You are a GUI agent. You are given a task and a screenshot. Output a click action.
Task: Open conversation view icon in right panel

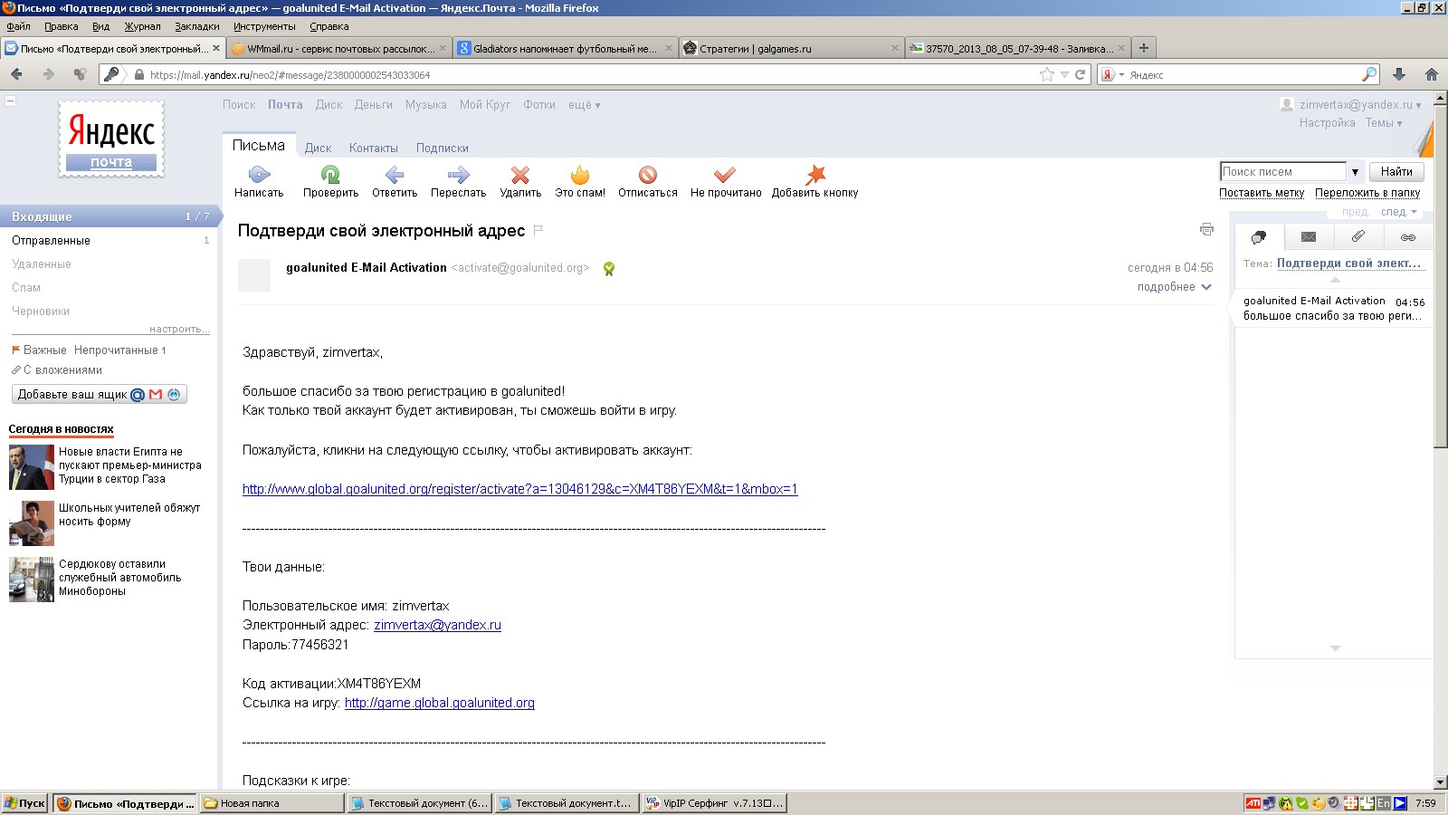pos(1259,237)
